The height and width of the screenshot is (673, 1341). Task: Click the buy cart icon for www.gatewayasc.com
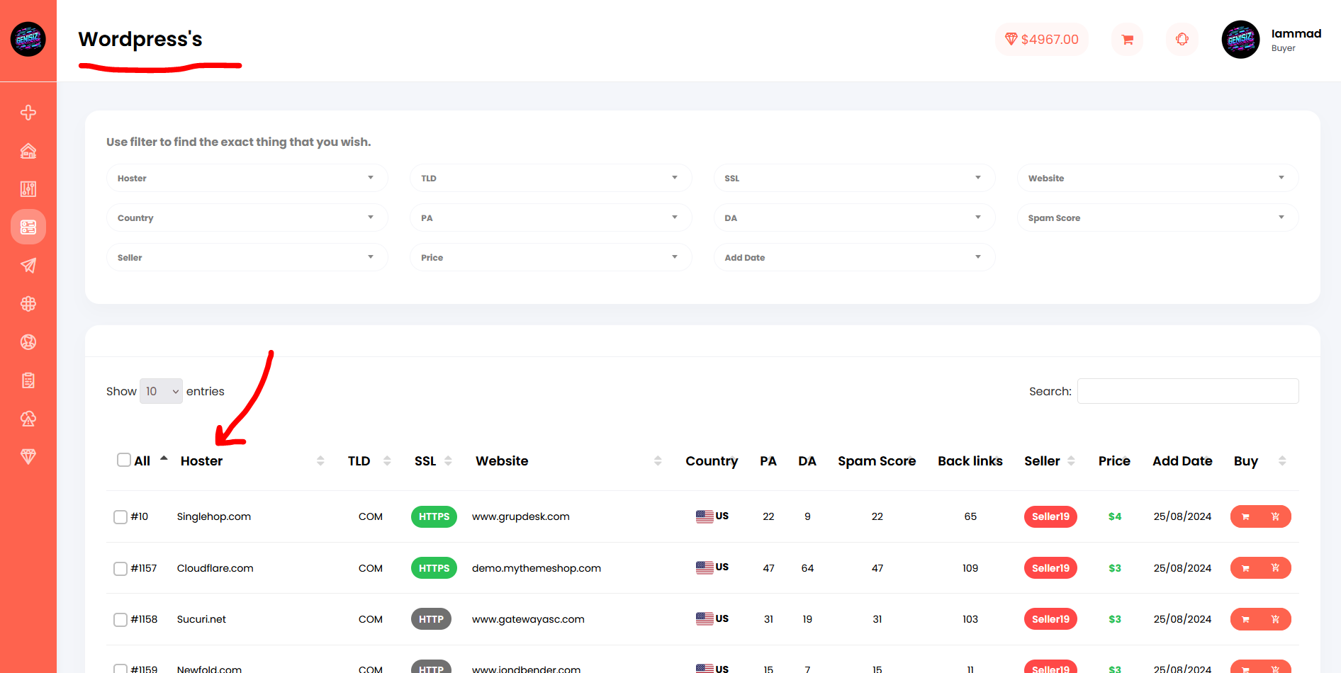tap(1245, 619)
